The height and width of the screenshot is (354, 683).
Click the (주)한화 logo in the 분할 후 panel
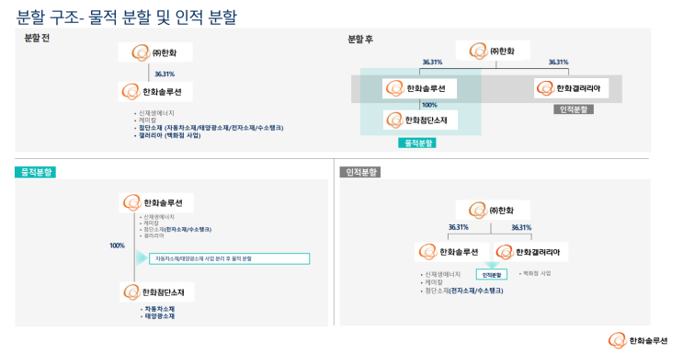coord(493,51)
